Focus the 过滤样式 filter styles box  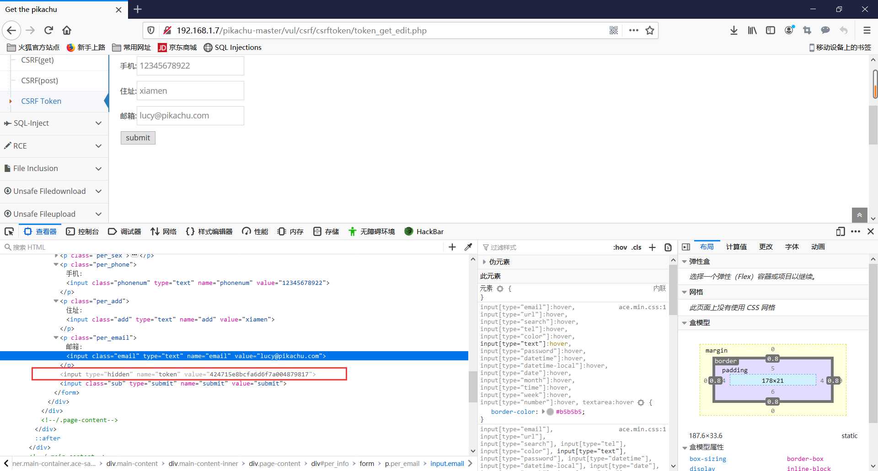coord(544,247)
